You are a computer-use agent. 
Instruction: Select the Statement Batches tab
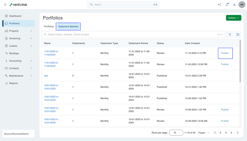(68, 26)
